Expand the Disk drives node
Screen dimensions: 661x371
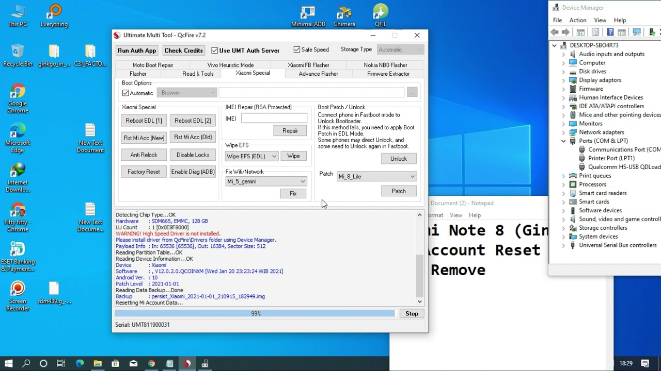point(563,72)
